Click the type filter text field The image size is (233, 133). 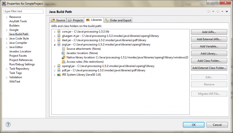click(x=23, y=11)
